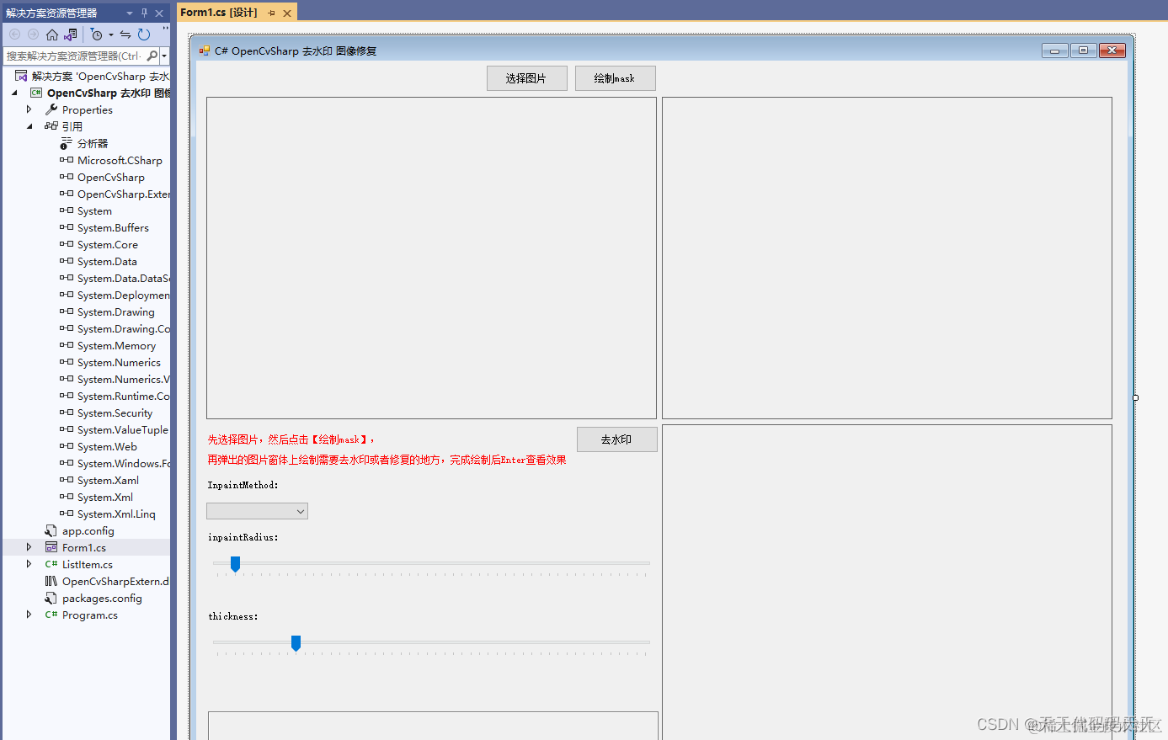Select the thickness: label
This screenshot has width=1168, height=740.
[233, 616]
